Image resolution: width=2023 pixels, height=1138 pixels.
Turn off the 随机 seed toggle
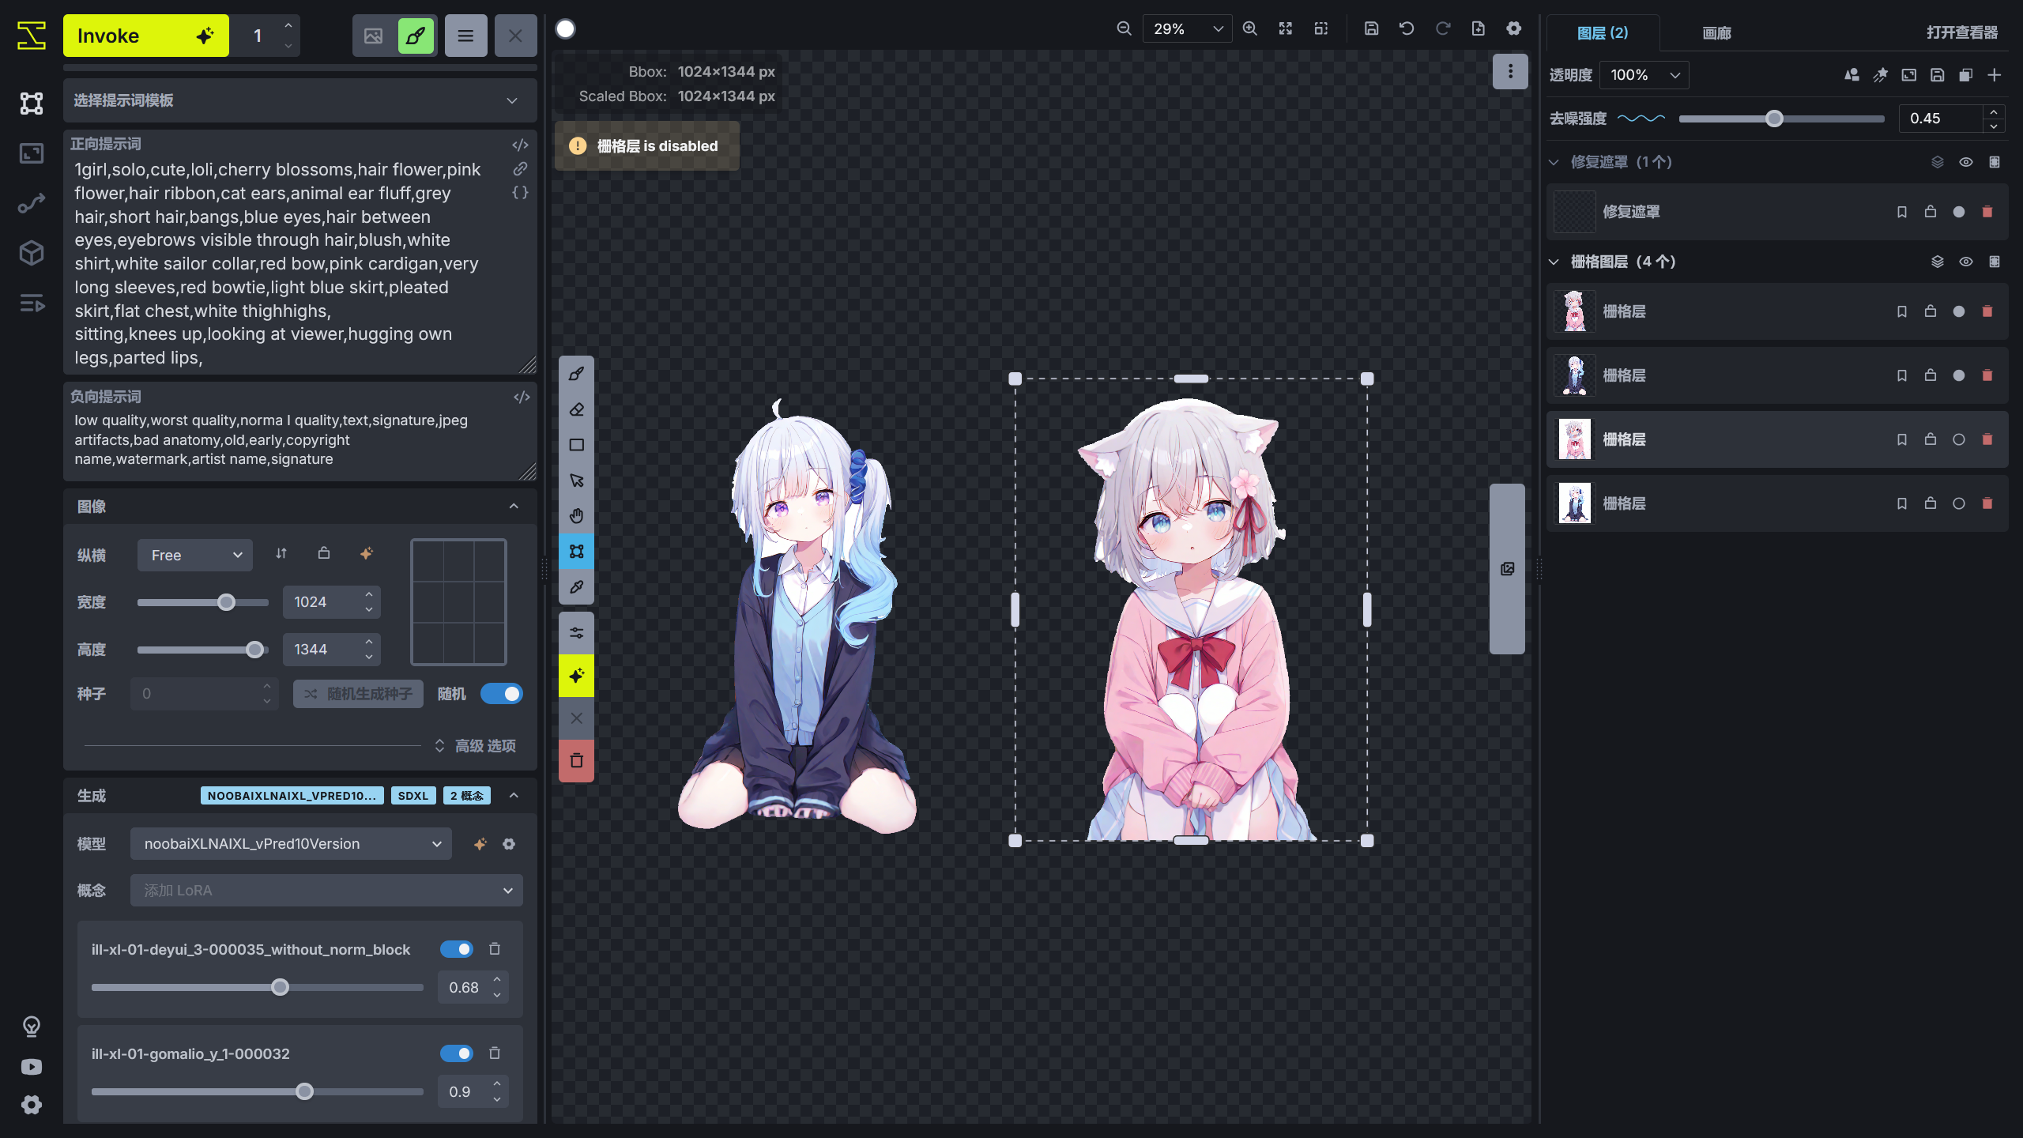tap(502, 693)
